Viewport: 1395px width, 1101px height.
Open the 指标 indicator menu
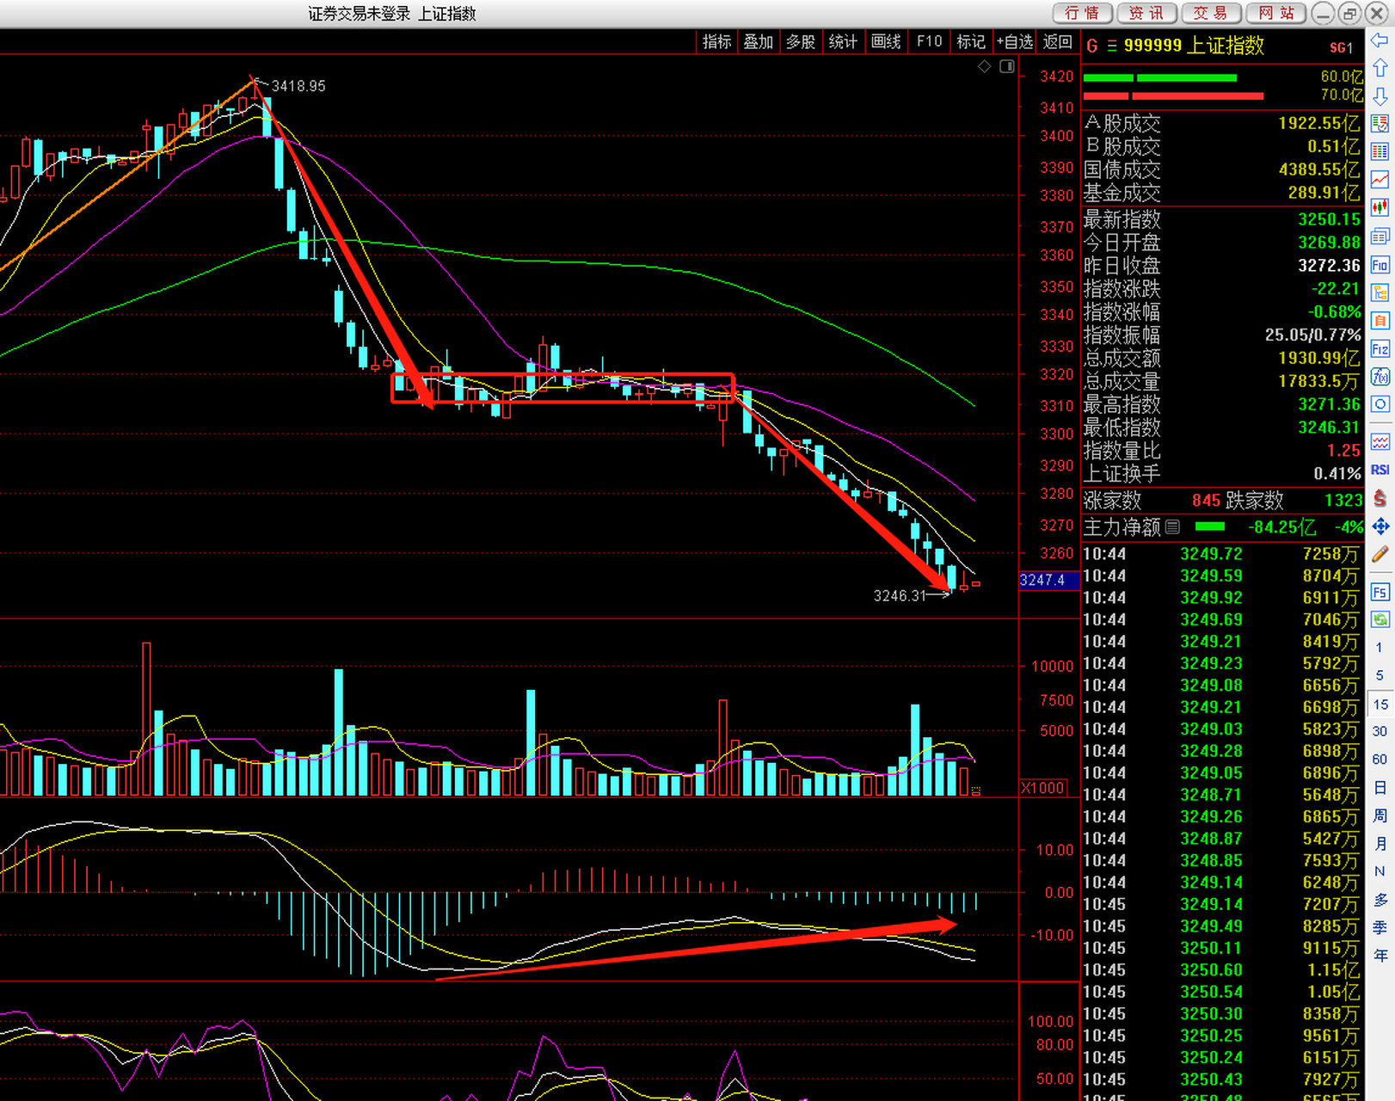click(x=716, y=41)
